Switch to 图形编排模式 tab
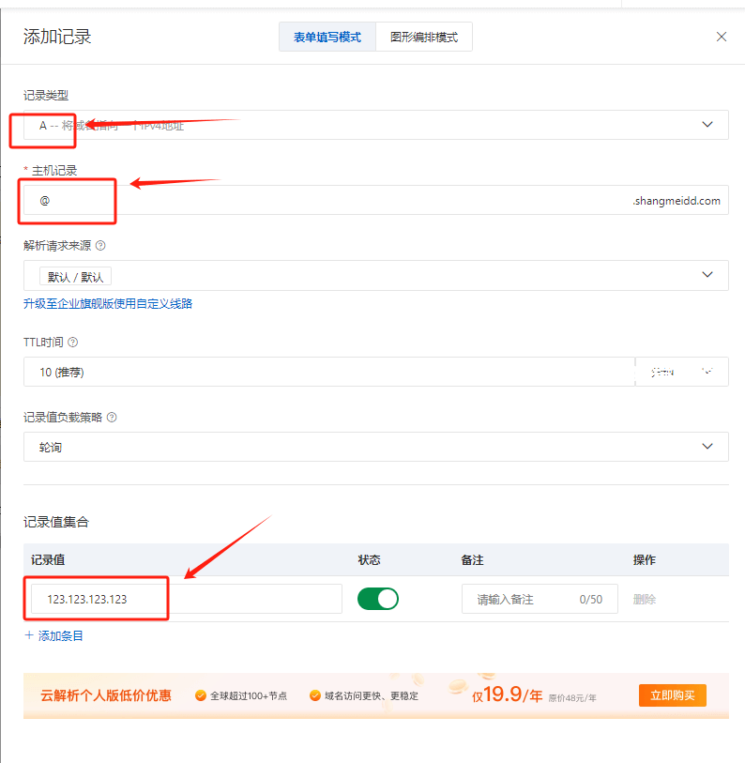Screen dimensions: 745x763 (x=424, y=37)
